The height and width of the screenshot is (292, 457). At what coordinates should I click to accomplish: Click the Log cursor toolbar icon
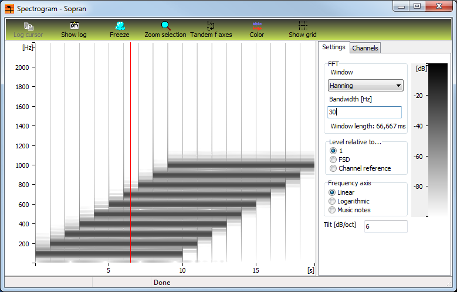[x=29, y=26]
